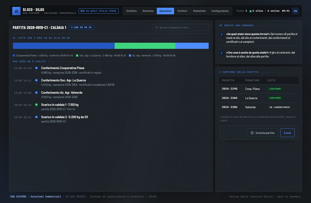Viewport: 311px width, 203px height.
Task: Switch to the Configurazione tab
Action: (x=220, y=11)
